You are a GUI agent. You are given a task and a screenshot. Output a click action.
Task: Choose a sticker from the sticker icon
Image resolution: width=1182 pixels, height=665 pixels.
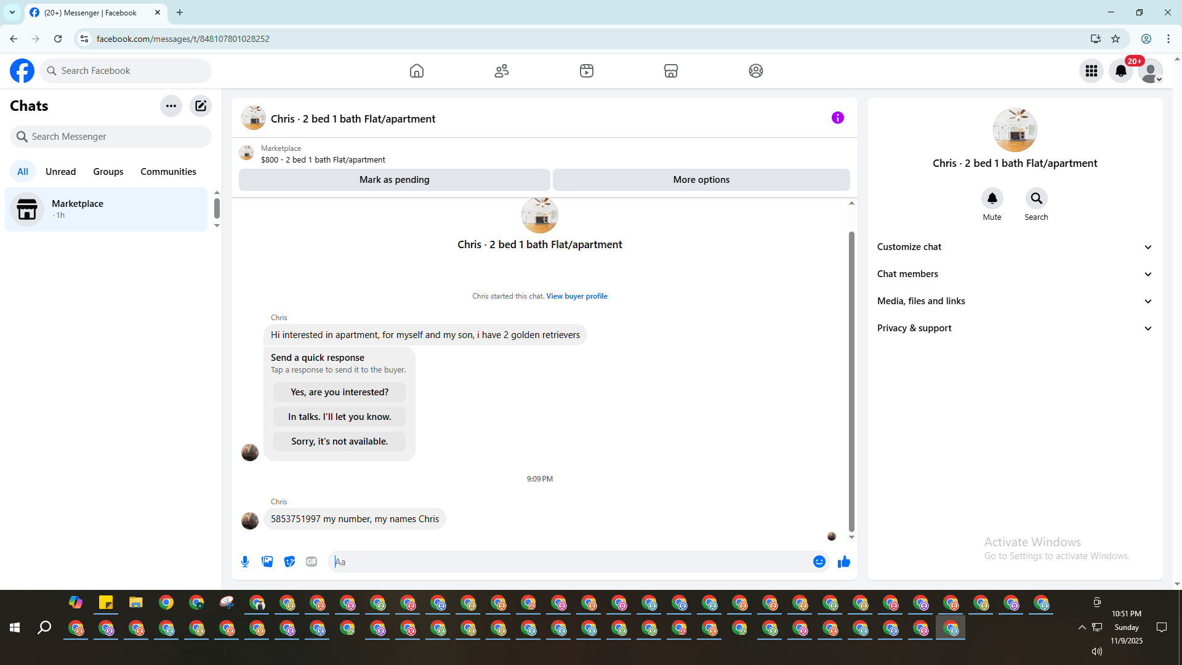pos(289,562)
